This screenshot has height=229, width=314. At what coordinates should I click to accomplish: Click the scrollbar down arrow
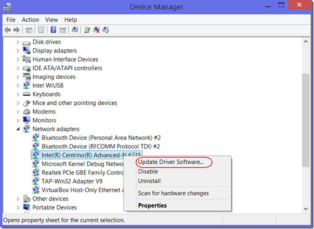pos(306,209)
